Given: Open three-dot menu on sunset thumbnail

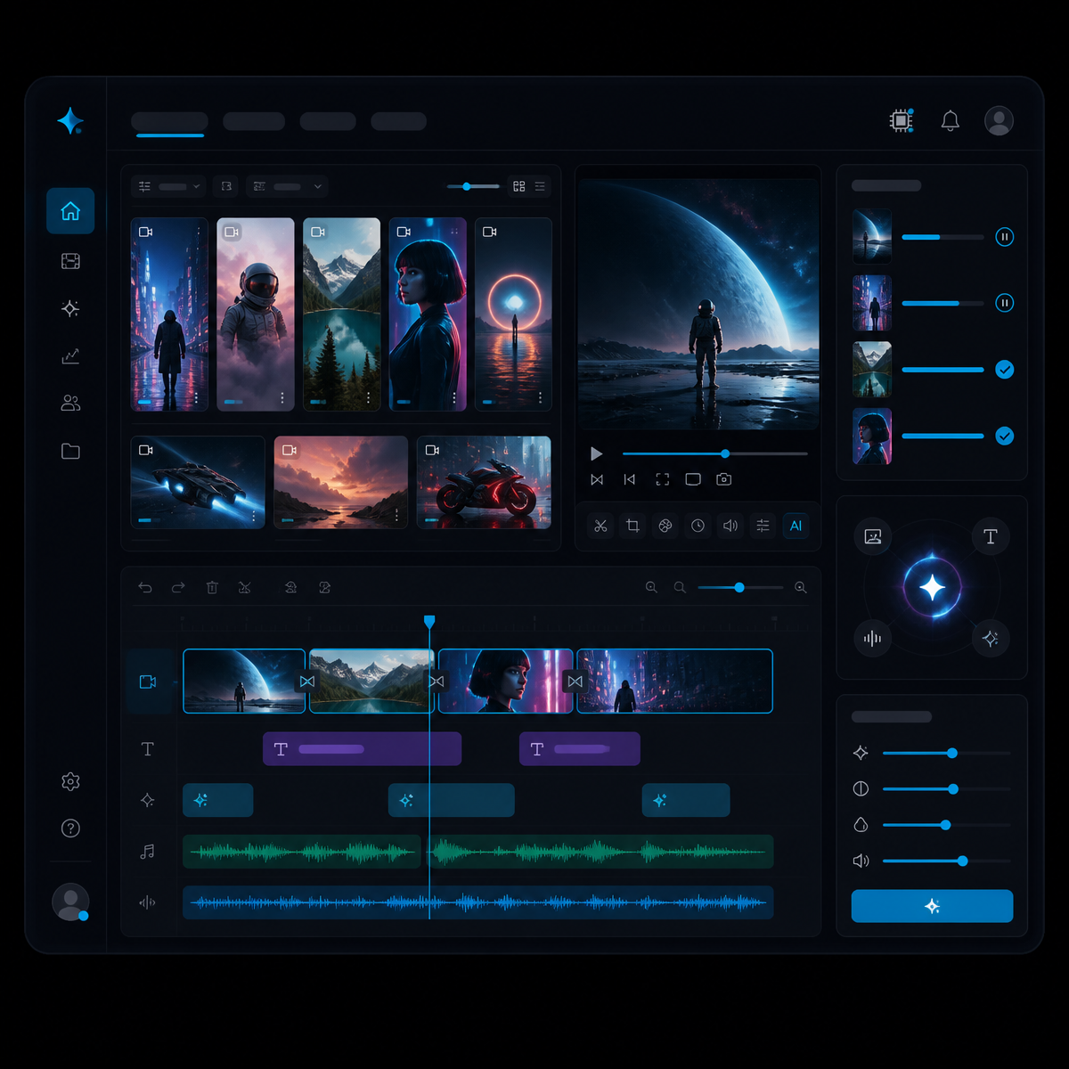Looking at the screenshot, I should 396,516.
